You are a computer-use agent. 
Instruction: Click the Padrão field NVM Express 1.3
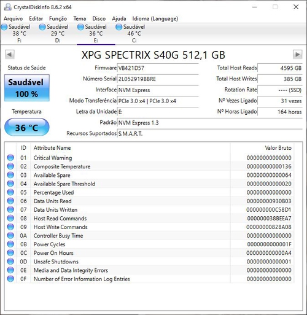coord(210,123)
